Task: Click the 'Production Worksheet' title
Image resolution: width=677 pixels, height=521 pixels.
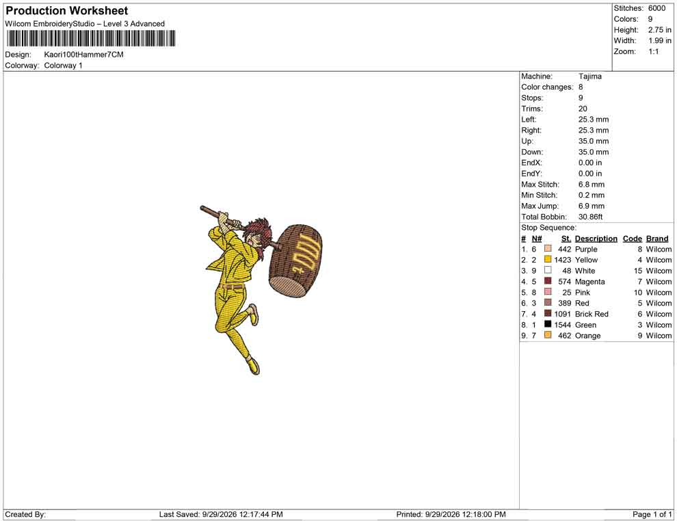Action: point(67,11)
